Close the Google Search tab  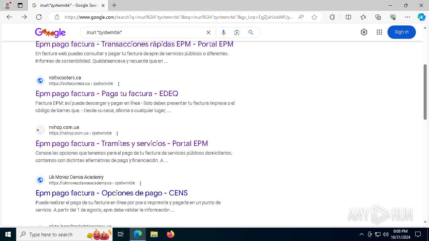coord(103,5)
